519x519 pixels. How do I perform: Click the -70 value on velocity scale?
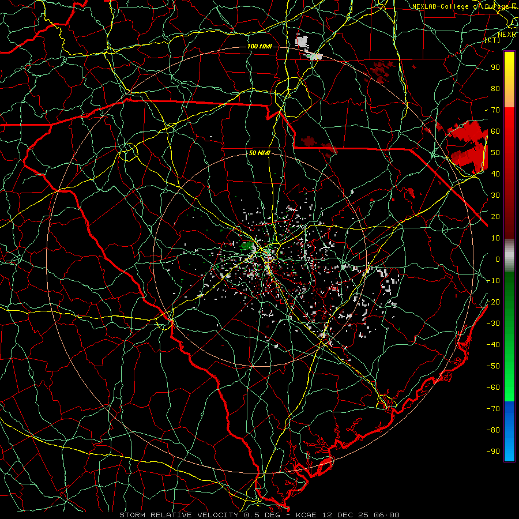(x=493, y=409)
